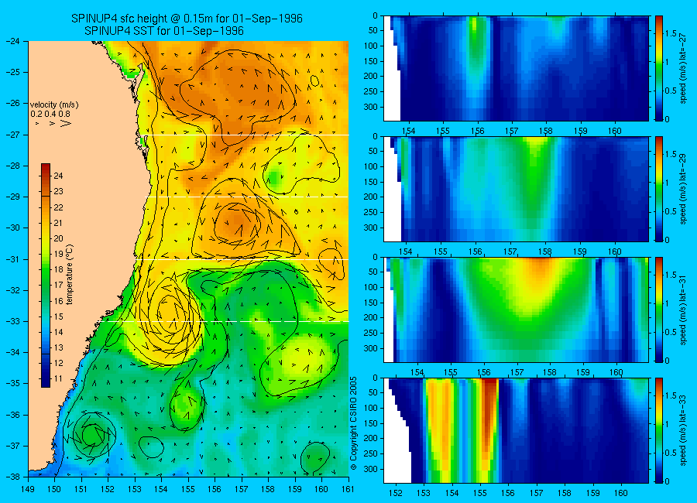Click the '300' depth label of the lat=-29 section
Viewport: 697px width, 503px height.
click(370, 228)
